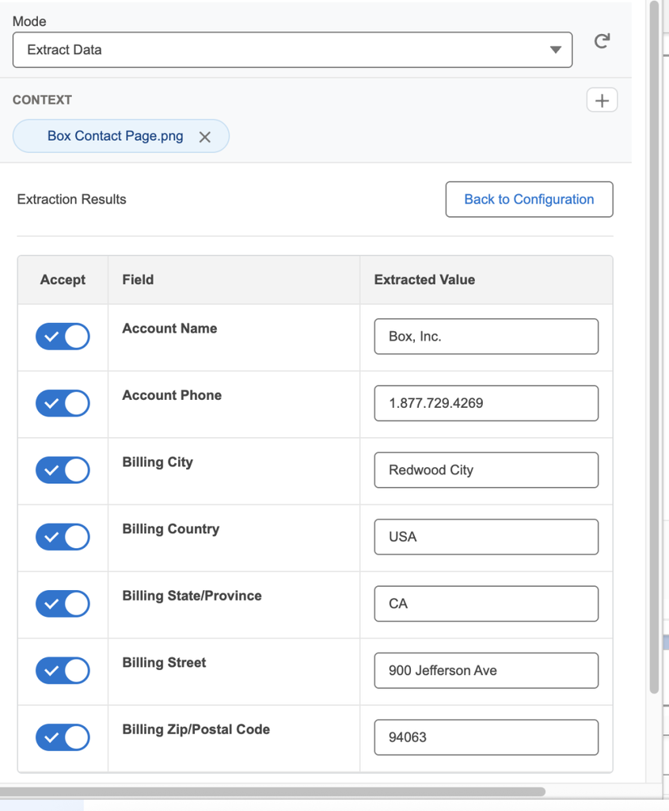Edit the Account Name extracted value field

(486, 337)
